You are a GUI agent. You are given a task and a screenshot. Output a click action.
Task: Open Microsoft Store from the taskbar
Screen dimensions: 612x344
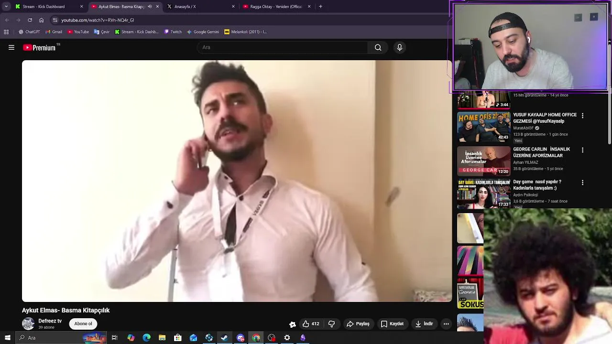click(178, 338)
